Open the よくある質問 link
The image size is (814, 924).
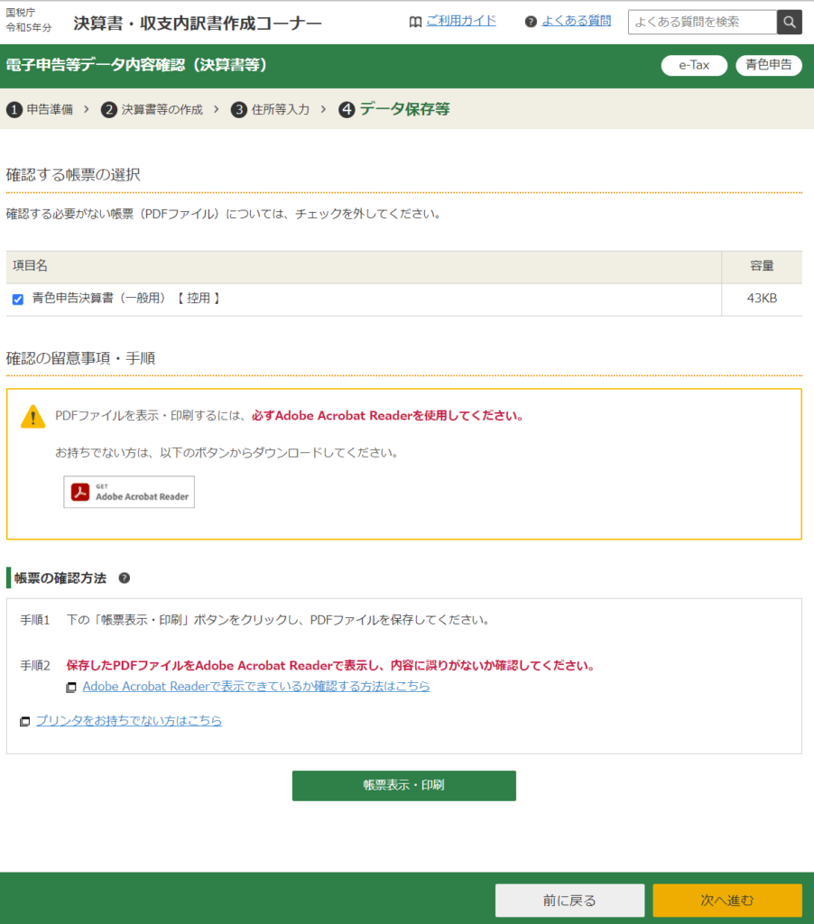(x=576, y=21)
